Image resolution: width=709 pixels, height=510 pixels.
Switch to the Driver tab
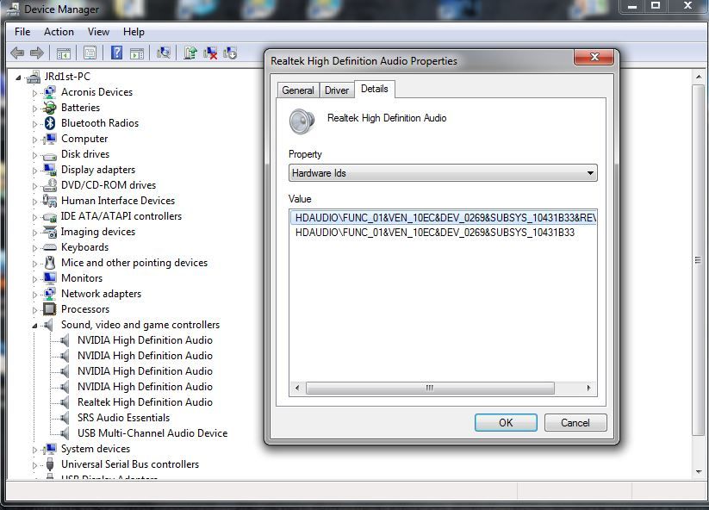(x=337, y=90)
